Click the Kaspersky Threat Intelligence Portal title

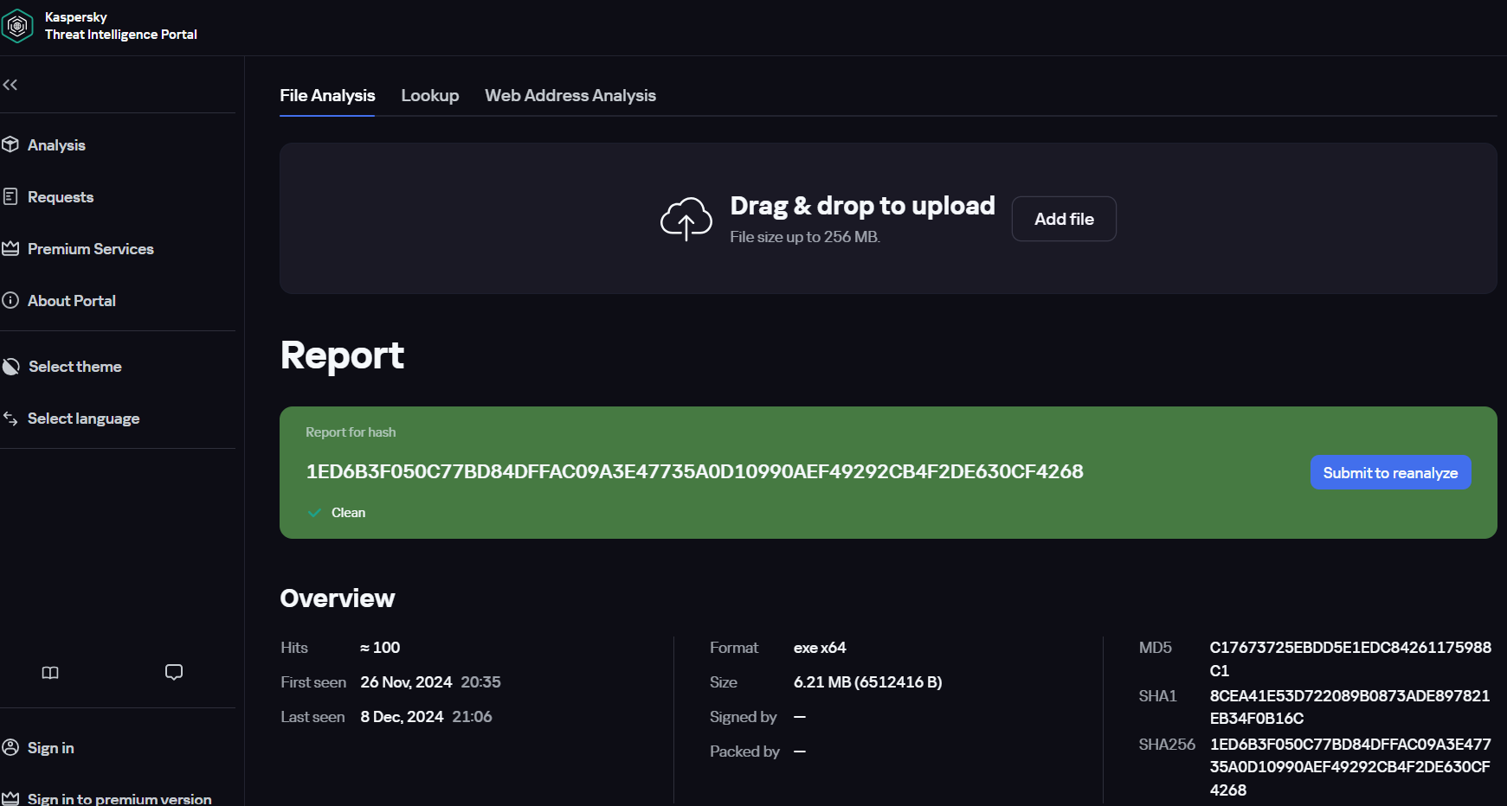pyautogui.click(x=121, y=26)
